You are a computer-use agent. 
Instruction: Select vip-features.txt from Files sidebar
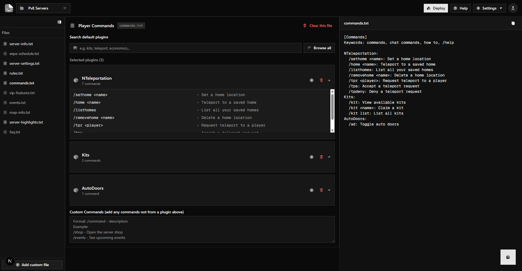(x=22, y=93)
